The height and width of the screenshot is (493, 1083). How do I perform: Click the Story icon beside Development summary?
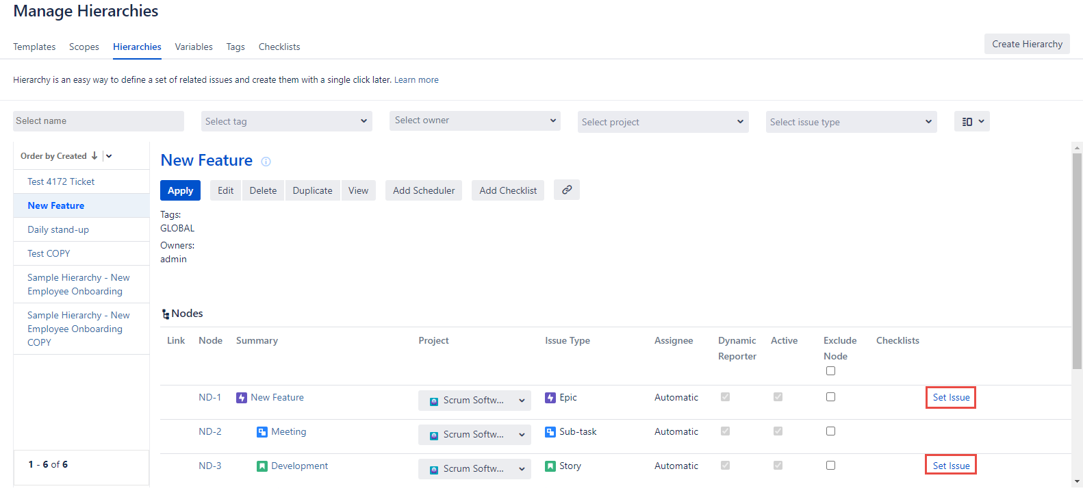click(x=262, y=466)
